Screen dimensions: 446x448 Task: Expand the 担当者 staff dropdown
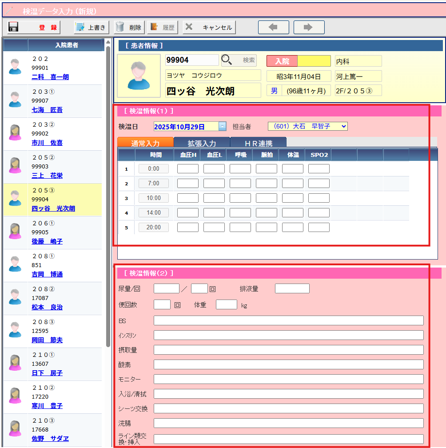tap(343, 127)
